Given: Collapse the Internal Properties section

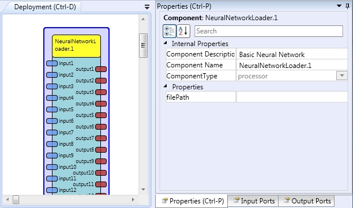Looking at the screenshot, I should 166,43.
